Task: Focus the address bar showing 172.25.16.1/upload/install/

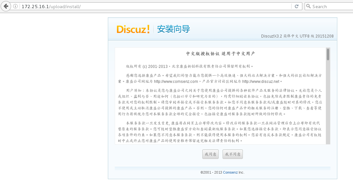Action: point(155,6)
